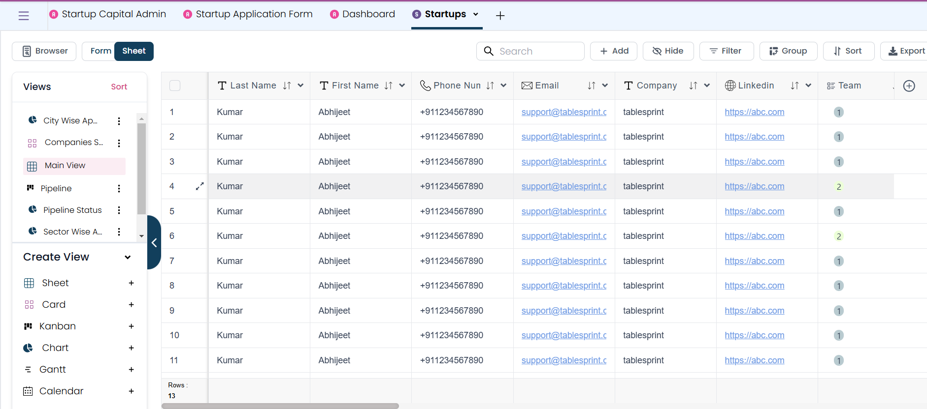Open options menu for City Wise view
Image resolution: width=927 pixels, height=409 pixels.
pos(119,121)
